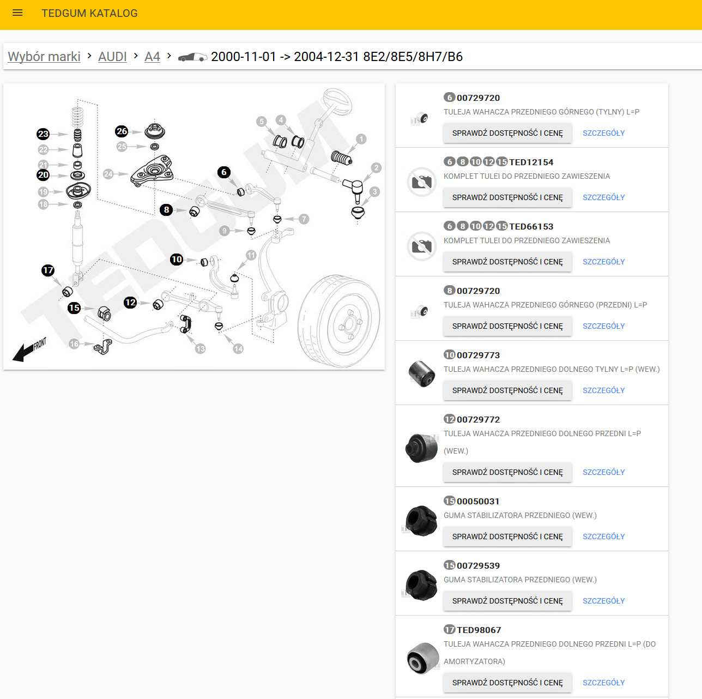This screenshot has height=699, width=702.
Task: Click diagram marker 15 stabilizer bushing
Action: click(74, 308)
